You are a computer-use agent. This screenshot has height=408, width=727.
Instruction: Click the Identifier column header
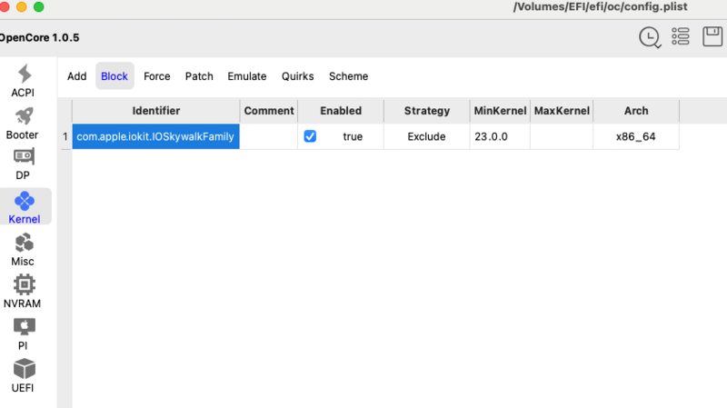coord(155,111)
